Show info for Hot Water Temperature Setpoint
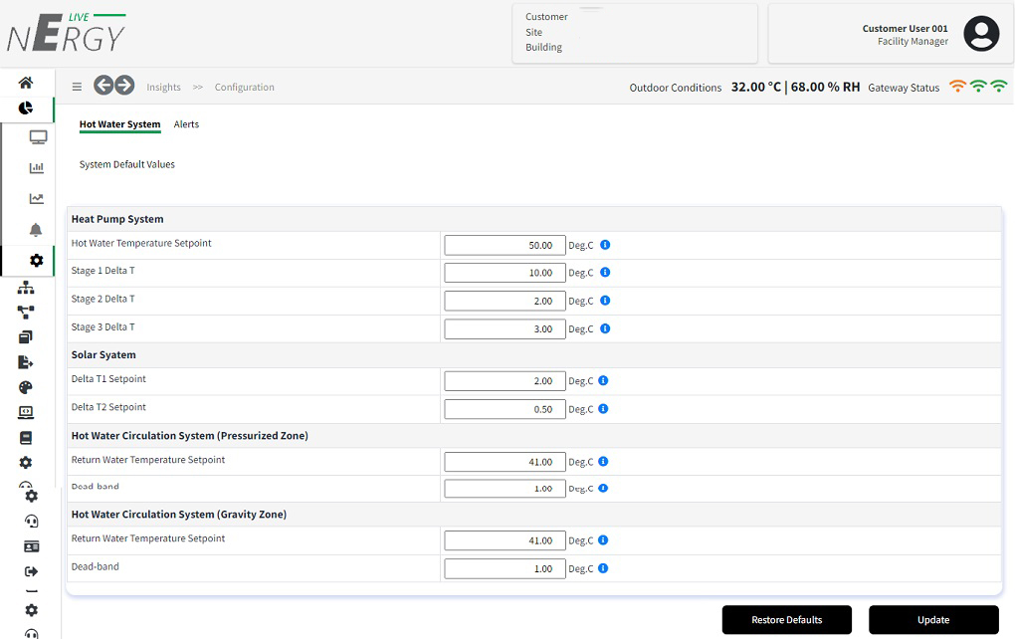1015x639 pixels. [605, 245]
